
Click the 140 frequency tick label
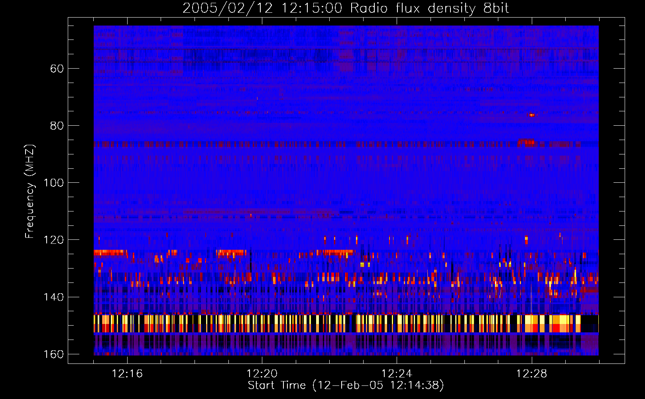tap(53, 297)
